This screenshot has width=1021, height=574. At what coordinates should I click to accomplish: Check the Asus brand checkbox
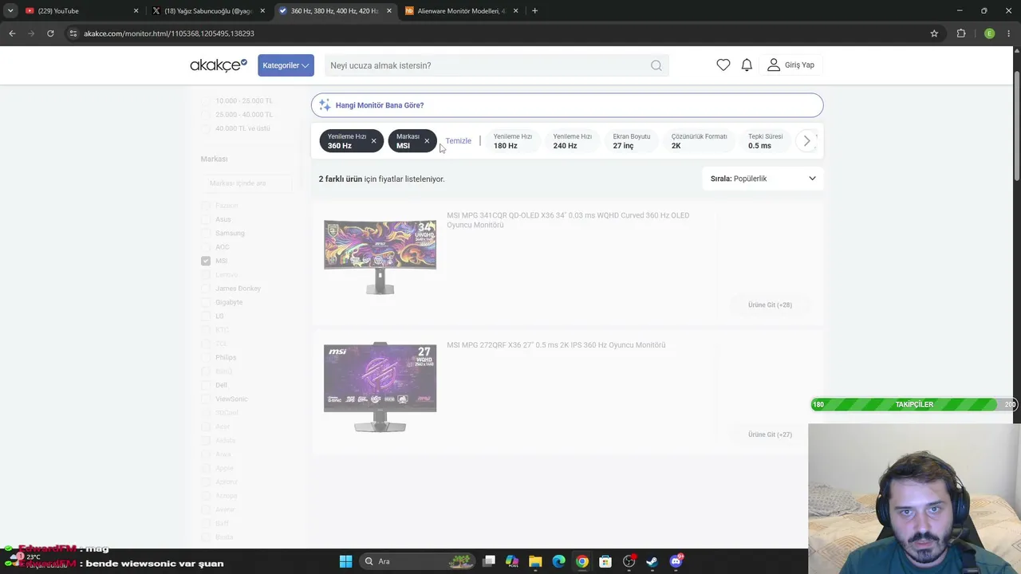[206, 219]
